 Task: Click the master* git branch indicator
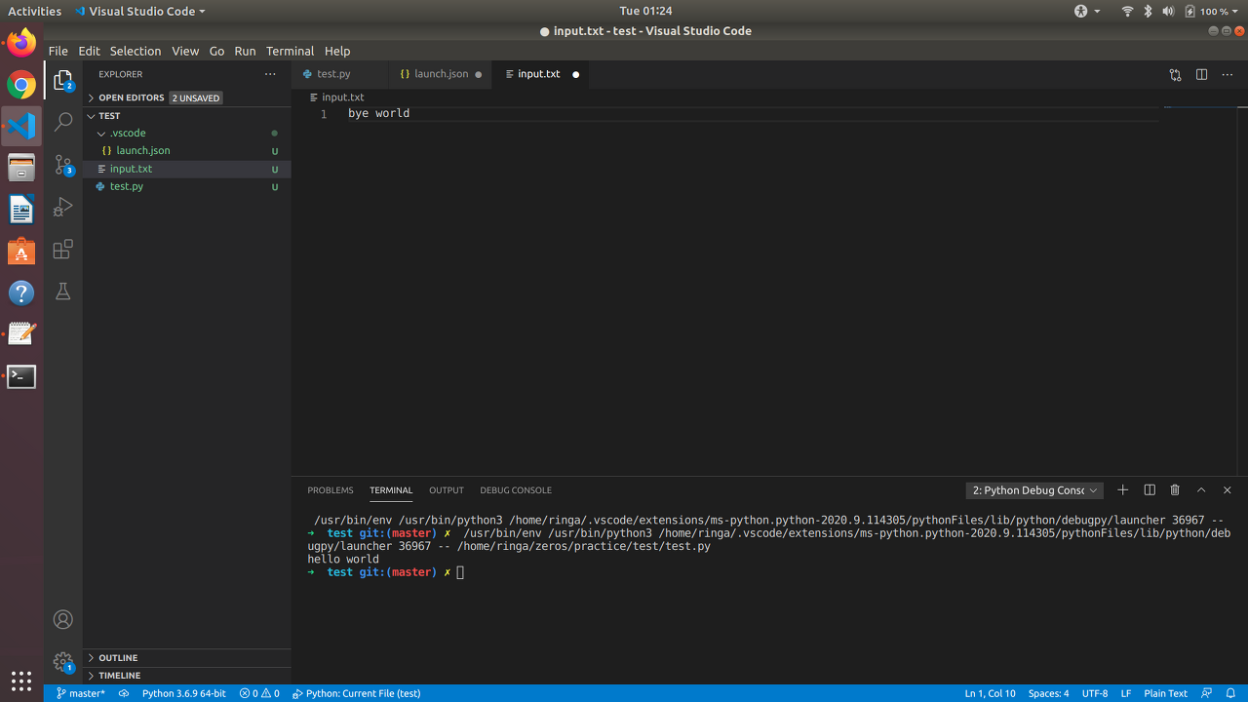point(80,693)
